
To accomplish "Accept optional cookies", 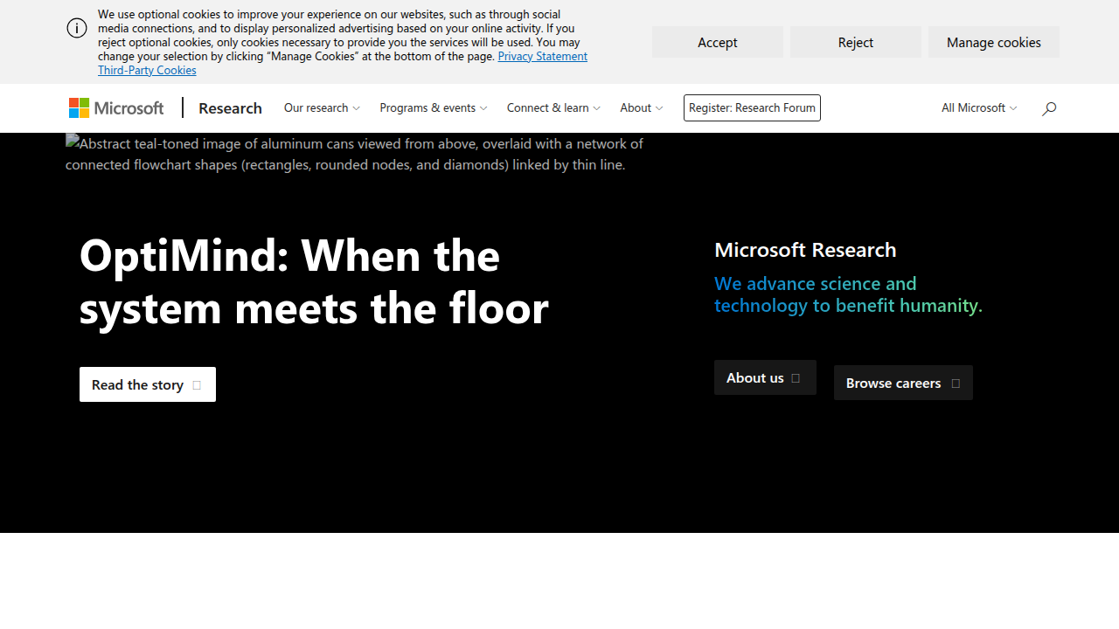I will click(718, 42).
